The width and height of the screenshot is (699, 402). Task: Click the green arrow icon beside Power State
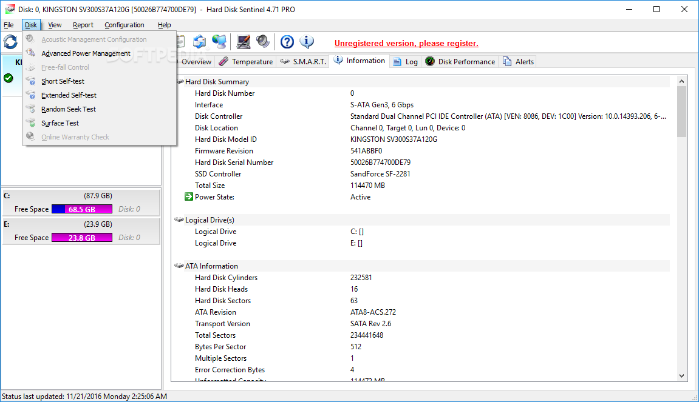[189, 197]
